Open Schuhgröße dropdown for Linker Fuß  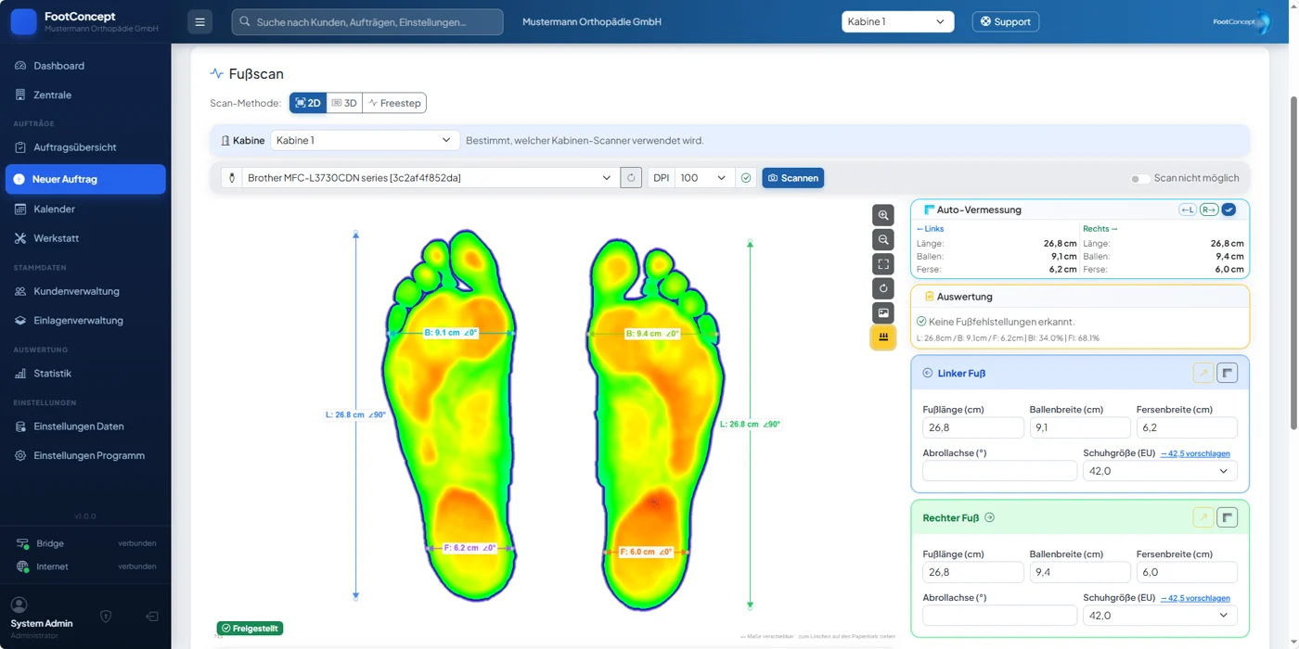(1159, 471)
